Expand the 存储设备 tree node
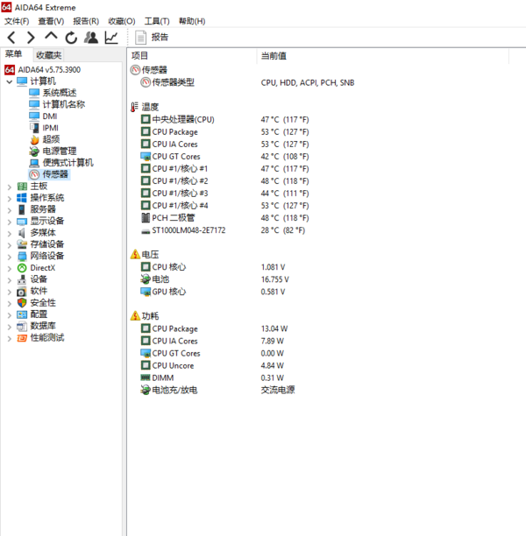Screen dimensions: 526x536 point(10,245)
